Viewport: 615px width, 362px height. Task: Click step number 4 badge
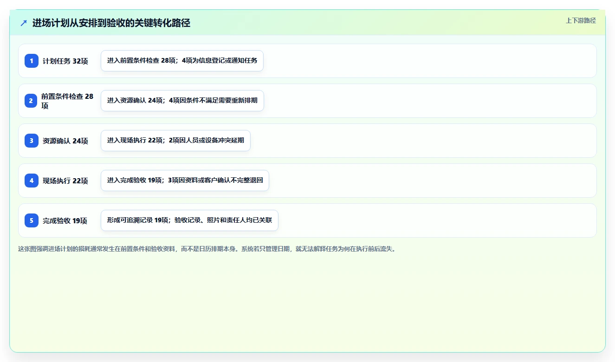(32, 181)
